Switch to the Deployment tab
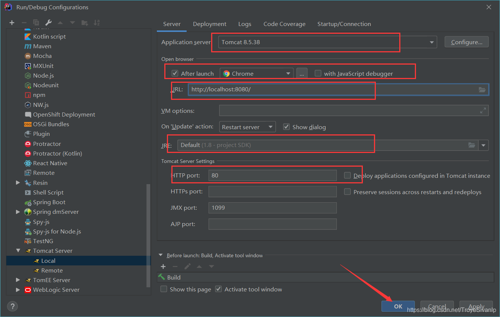Screen dimensions: 500x317 (x=210, y=24)
